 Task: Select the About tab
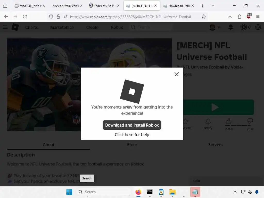[x=48, y=145]
